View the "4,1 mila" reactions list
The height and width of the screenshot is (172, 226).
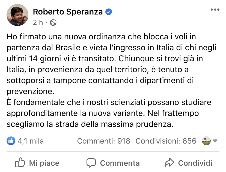click(30, 141)
